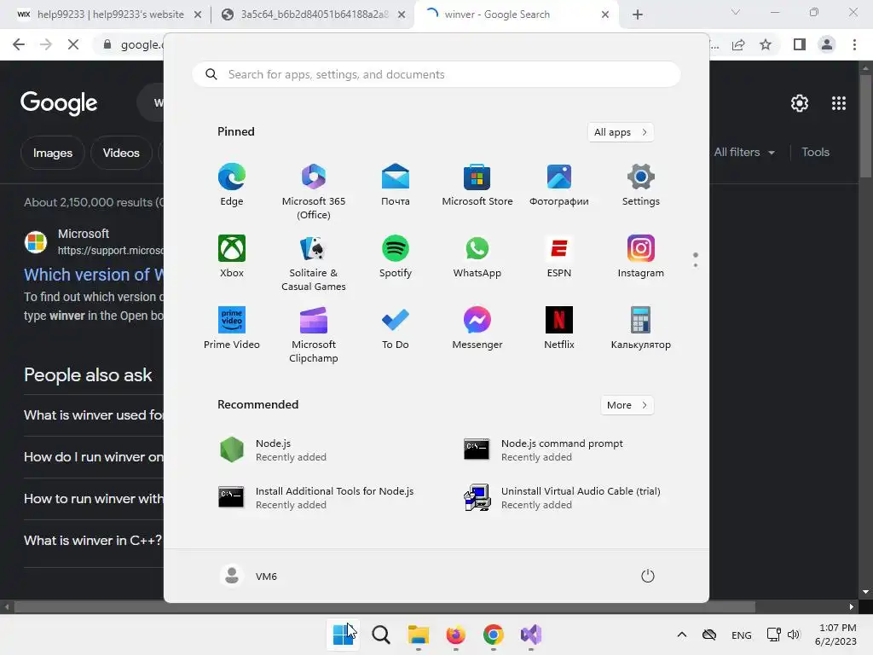Share this page from address bar
Screen dimensions: 873x655
[738, 44]
